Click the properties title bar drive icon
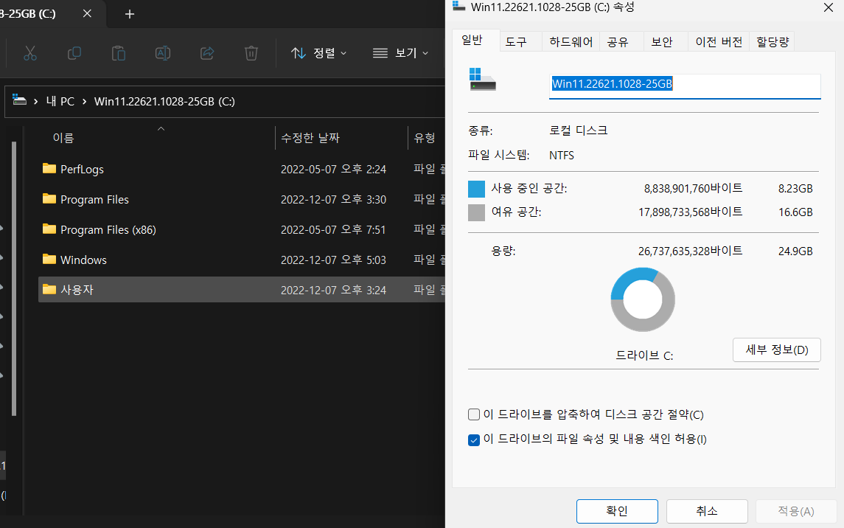This screenshot has width=844, height=528. click(458, 6)
